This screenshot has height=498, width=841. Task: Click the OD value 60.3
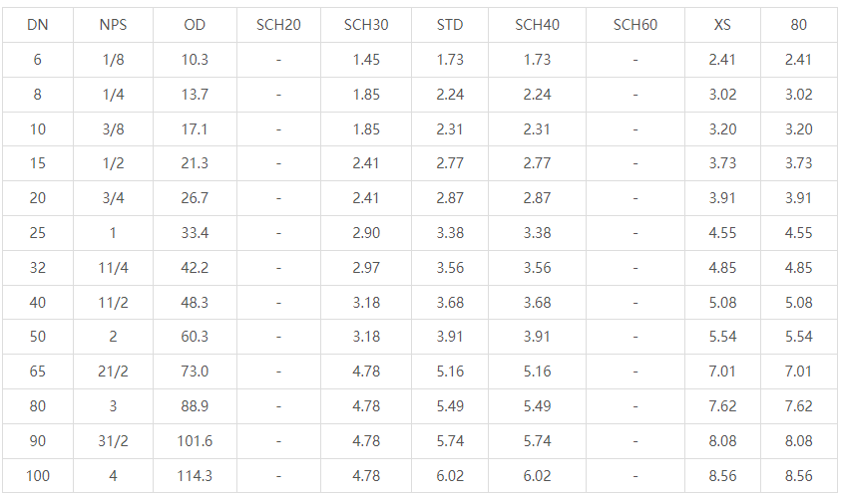pos(196,337)
